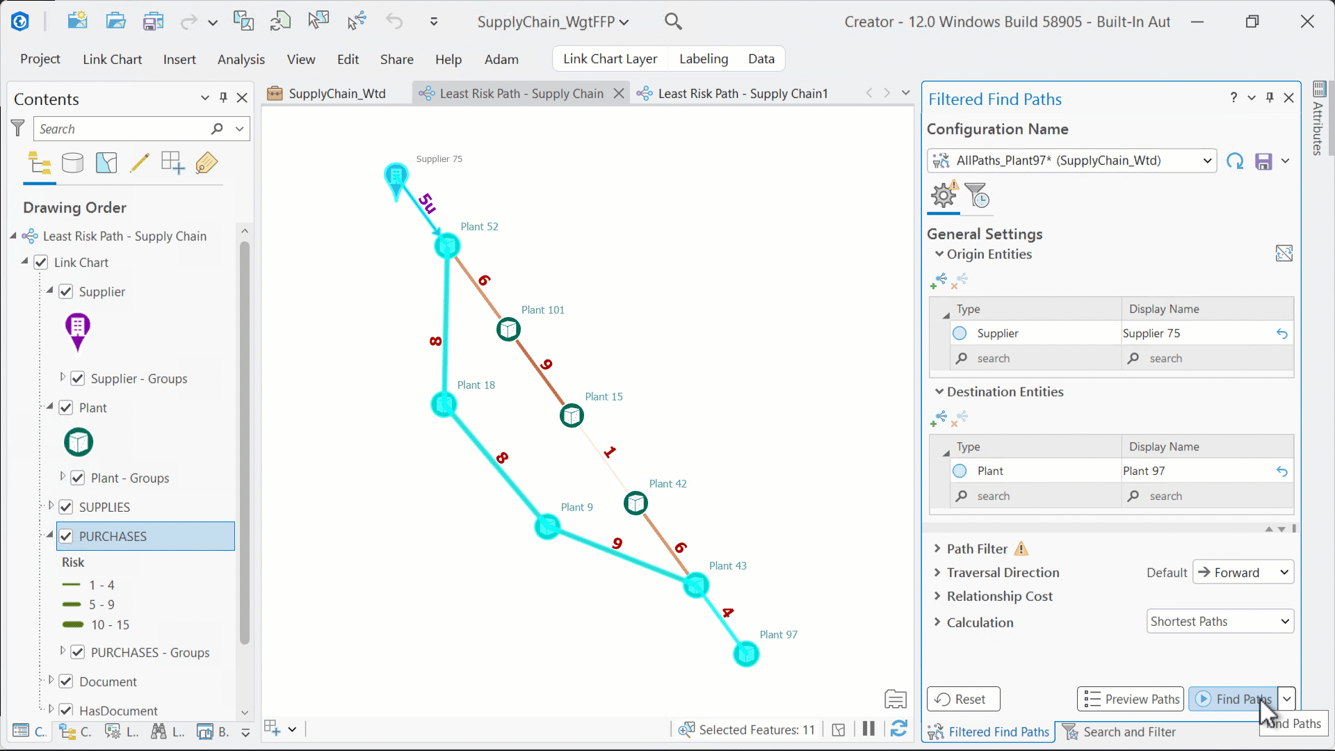This screenshot has height=751, width=1335.
Task: Select the time filter icon beside the gear
Action: pyautogui.click(x=977, y=196)
